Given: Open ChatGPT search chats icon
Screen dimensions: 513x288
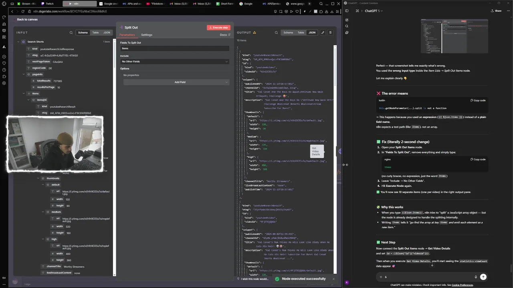Looking at the screenshot, I should (x=347, y=26).
